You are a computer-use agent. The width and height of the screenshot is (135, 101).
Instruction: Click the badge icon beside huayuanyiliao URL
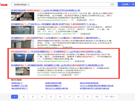tap(72, 20)
